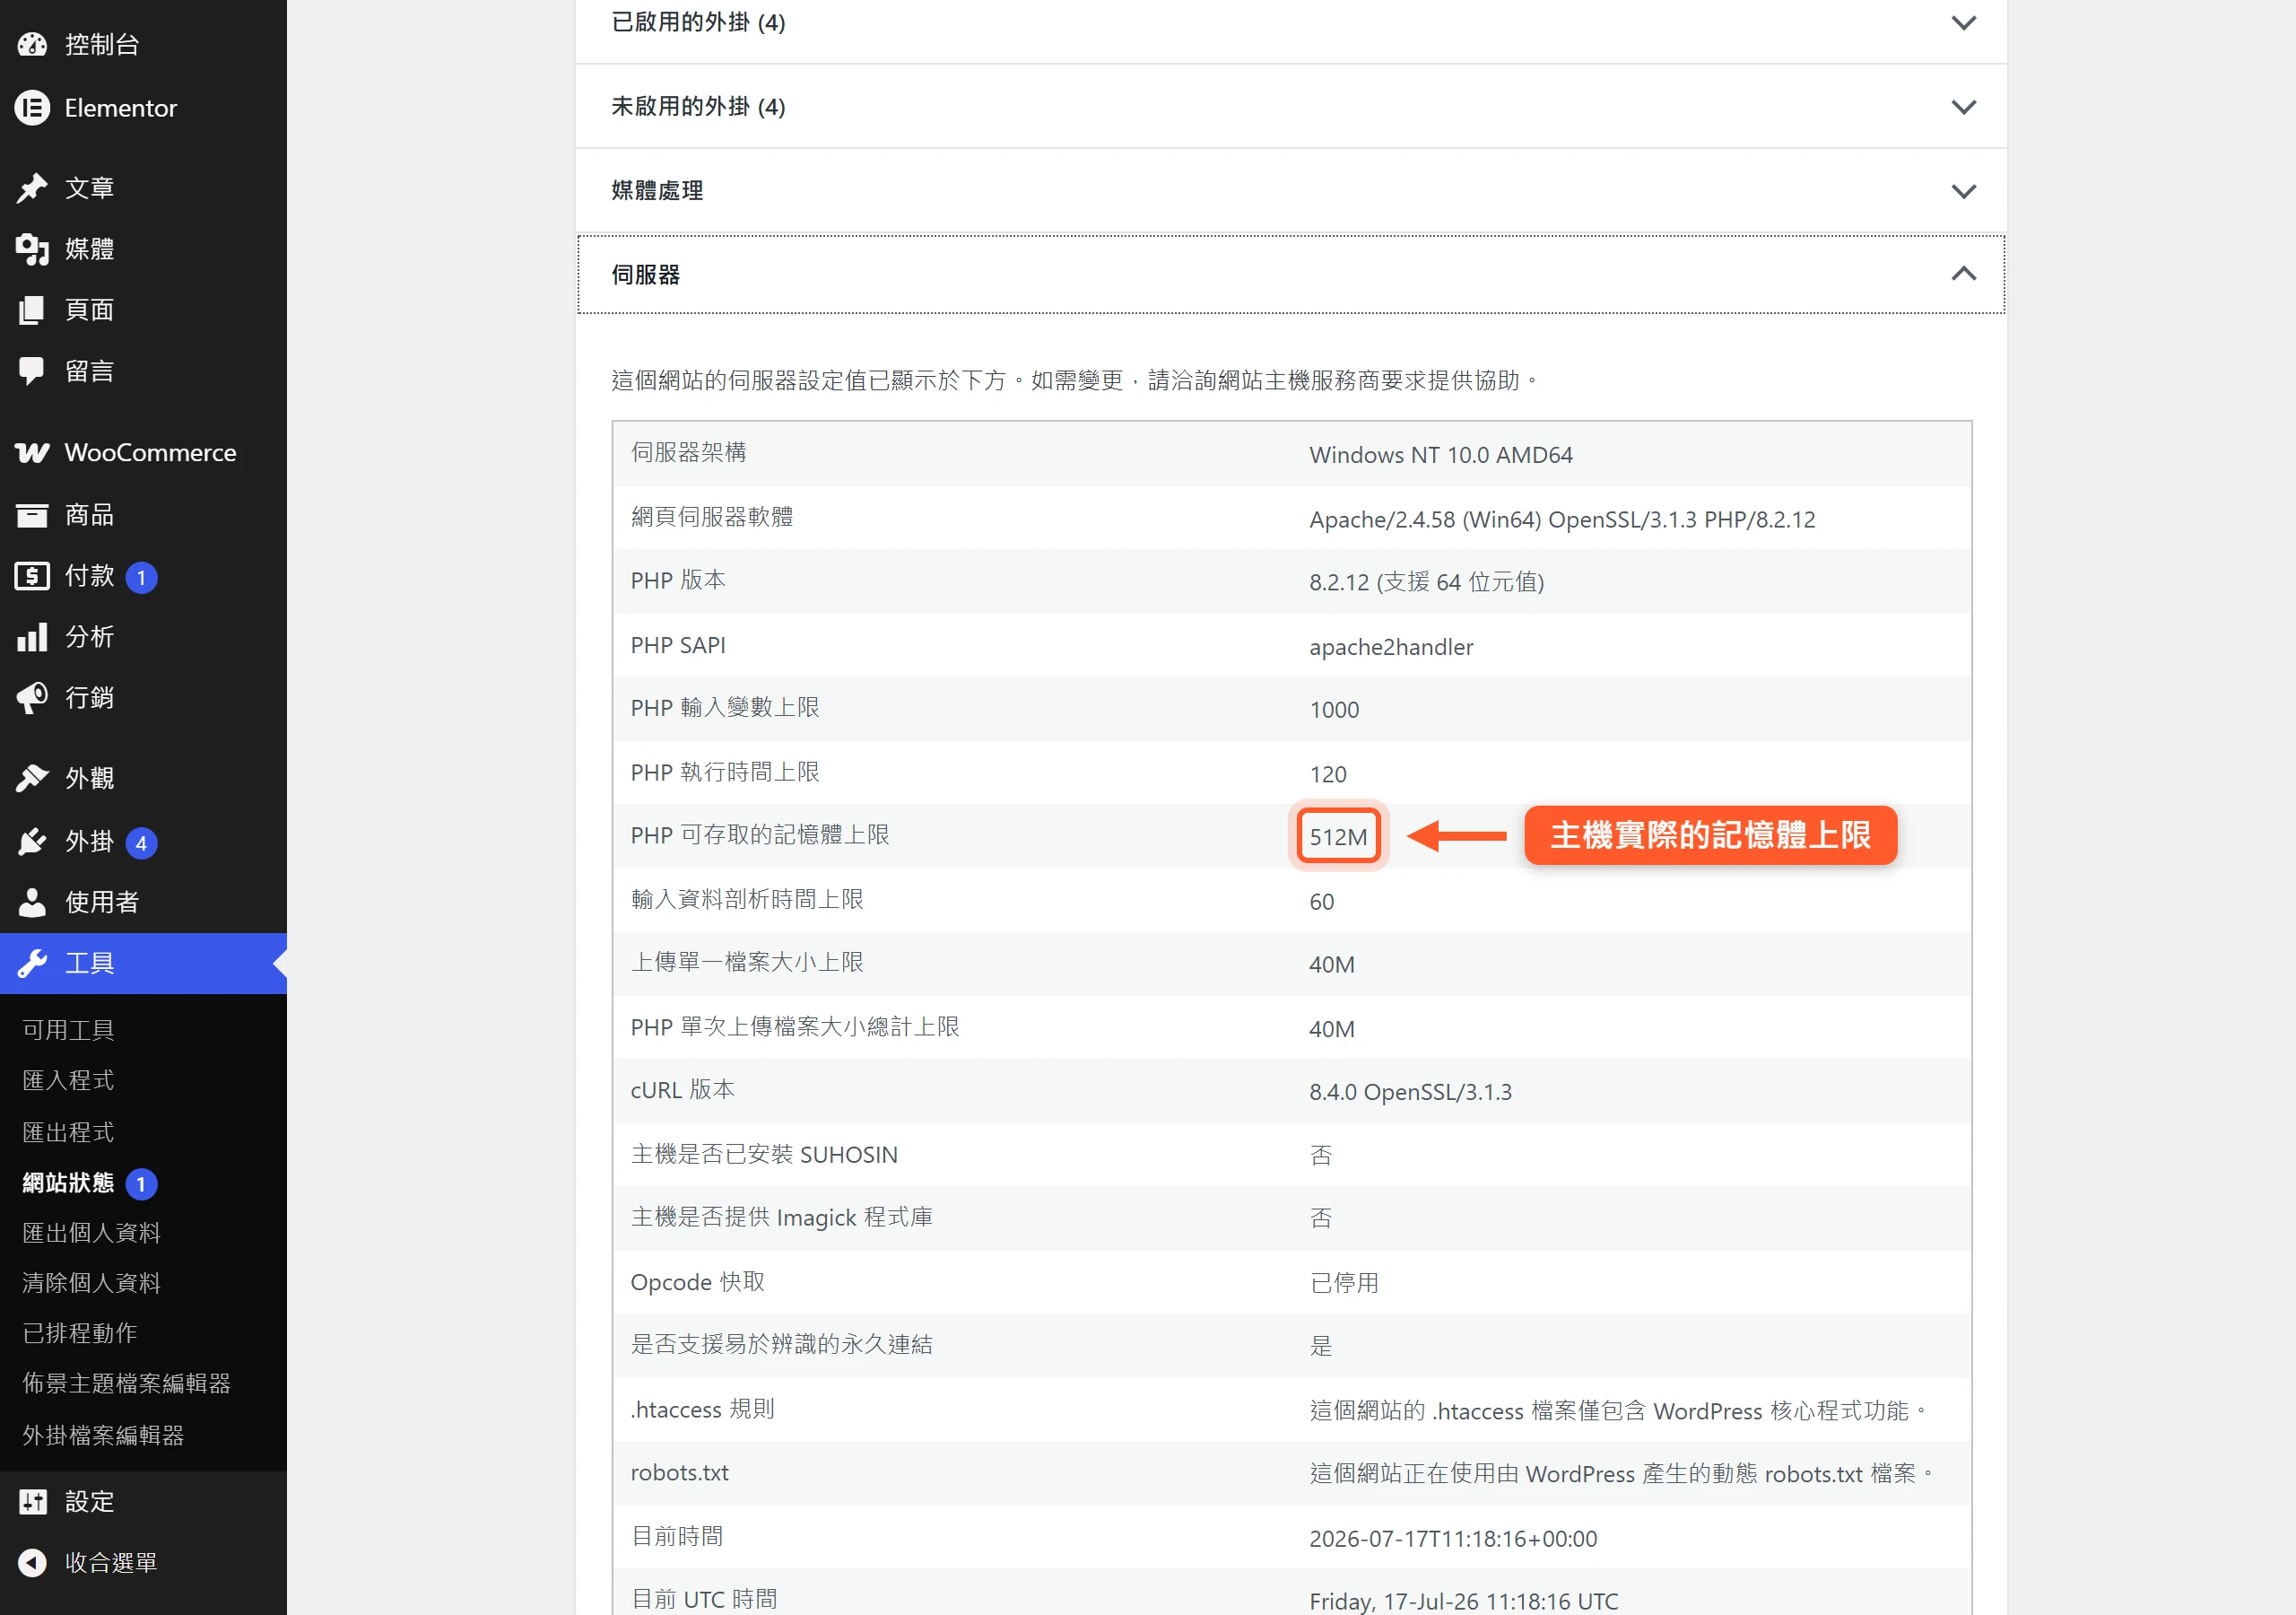Go to the WooCommerce menu item

click(143, 453)
